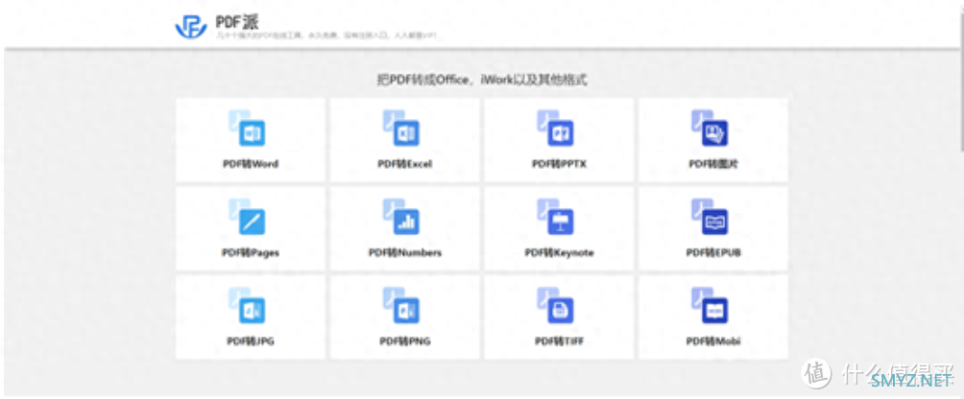Open the PDF转Mobi converter icon
The image size is (964, 399).
(x=710, y=306)
